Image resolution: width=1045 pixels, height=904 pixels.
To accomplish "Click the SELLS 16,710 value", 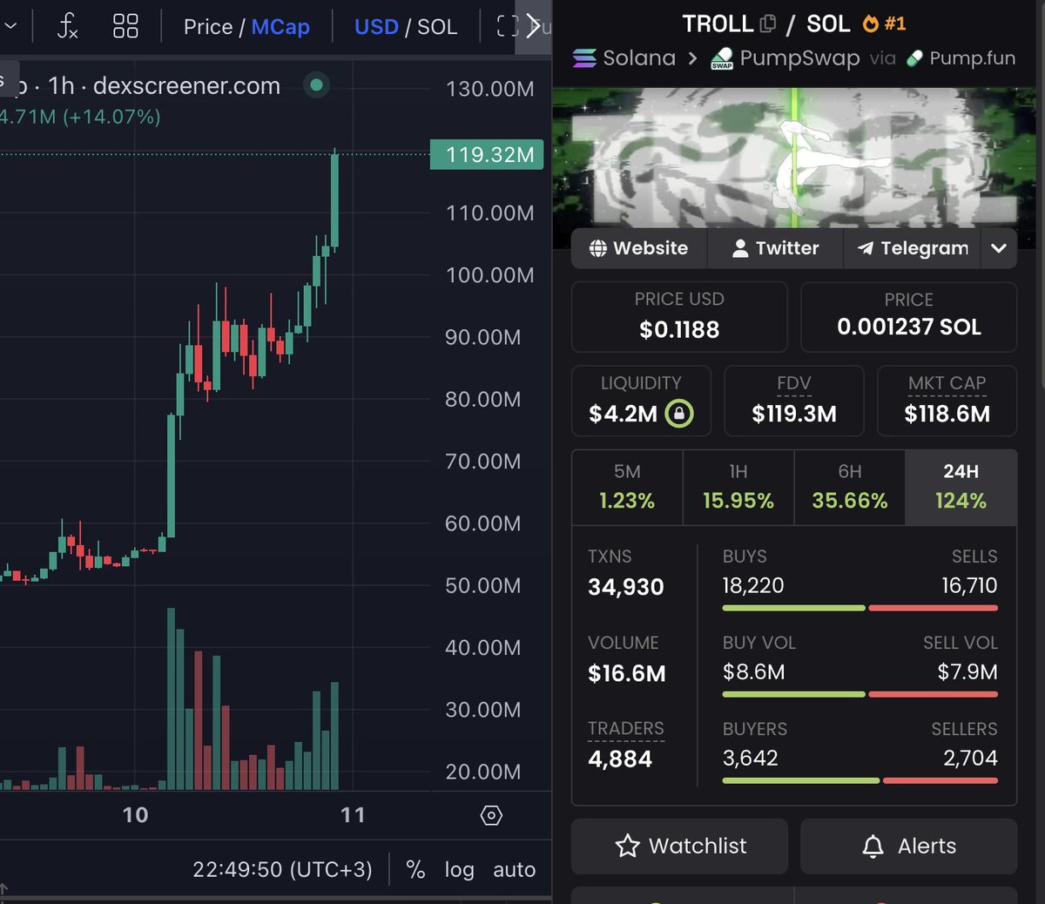I will pyautogui.click(x=969, y=585).
